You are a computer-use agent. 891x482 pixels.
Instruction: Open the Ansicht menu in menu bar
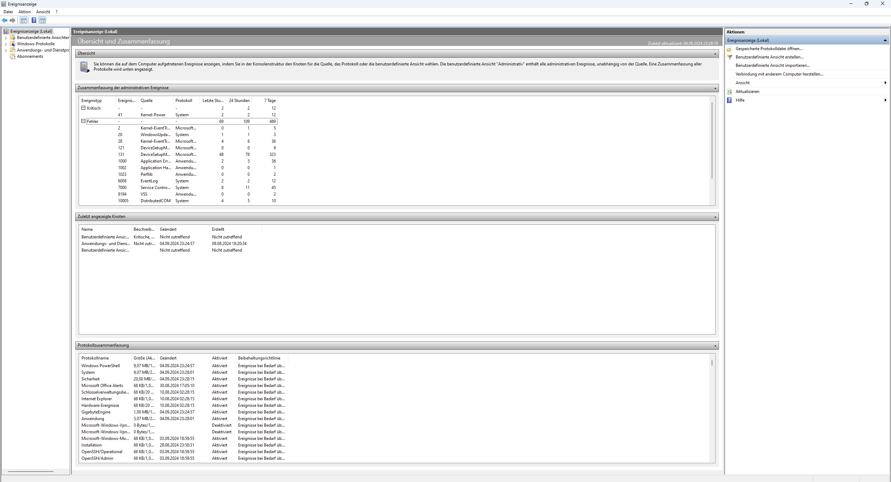[x=43, y=12]
